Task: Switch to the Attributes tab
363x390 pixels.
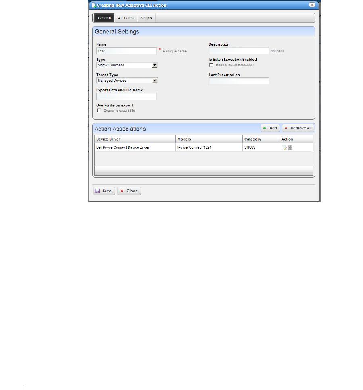Action: coord(125,18)
